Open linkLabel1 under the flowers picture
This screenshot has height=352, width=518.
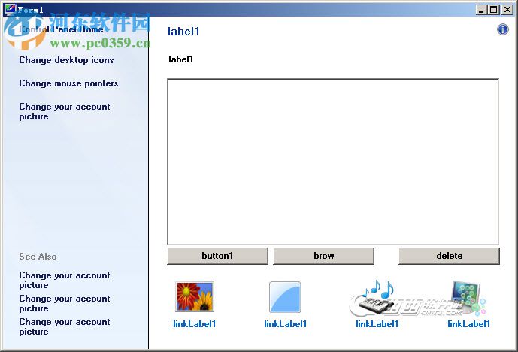(x=194, y=324)
